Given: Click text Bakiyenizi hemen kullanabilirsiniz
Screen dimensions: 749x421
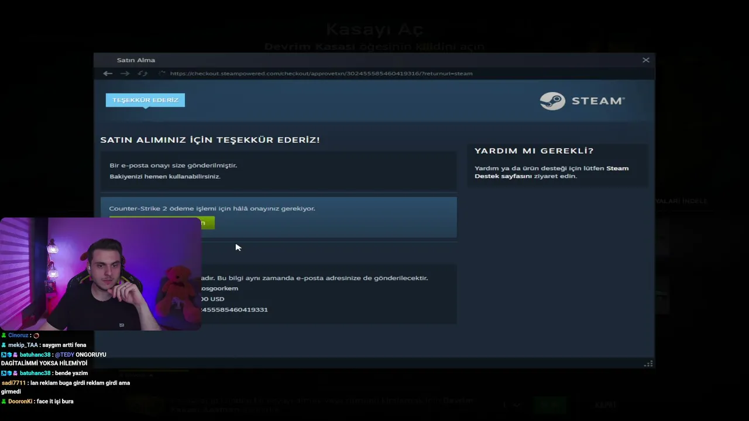Looking at the screenshot, I should coord(165,176).
